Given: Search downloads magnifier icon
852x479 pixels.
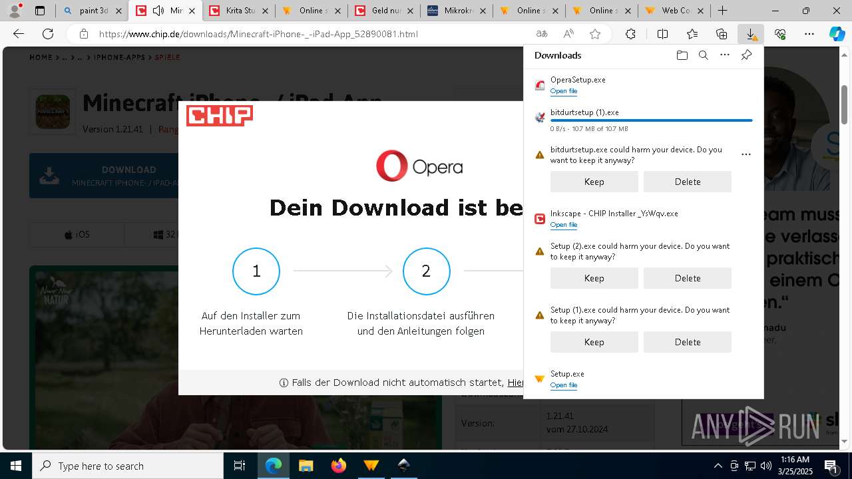Looking at the screenshot, I should tap(703, 55).
